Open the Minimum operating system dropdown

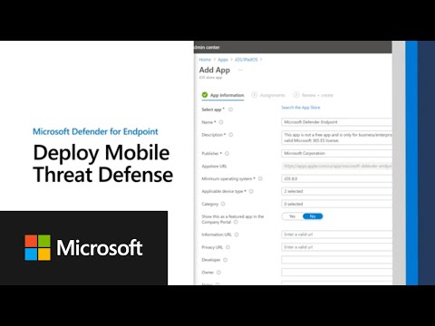tap(336, 178)
